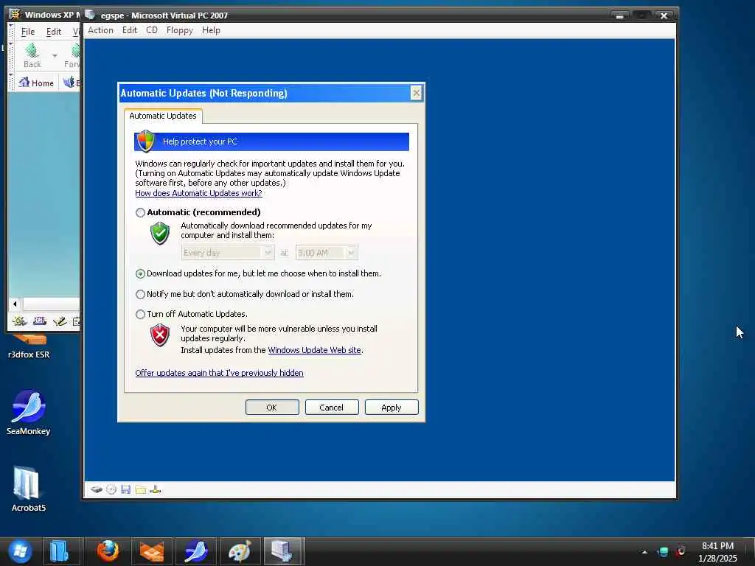Viewport: 755px width, 566px height.
Task: Click the floppy disk icon in Virtual PC status bar
Action: [x=125, y=489]
